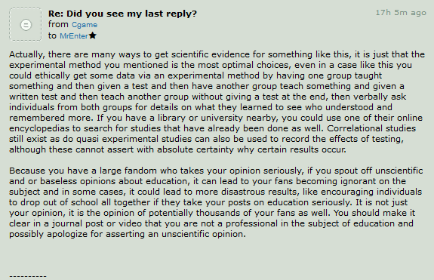Open MrEnter's profile link
Image resolution: width=434 pixels, height=280 pixels.
pyautogui.click(x=74, y=36)
